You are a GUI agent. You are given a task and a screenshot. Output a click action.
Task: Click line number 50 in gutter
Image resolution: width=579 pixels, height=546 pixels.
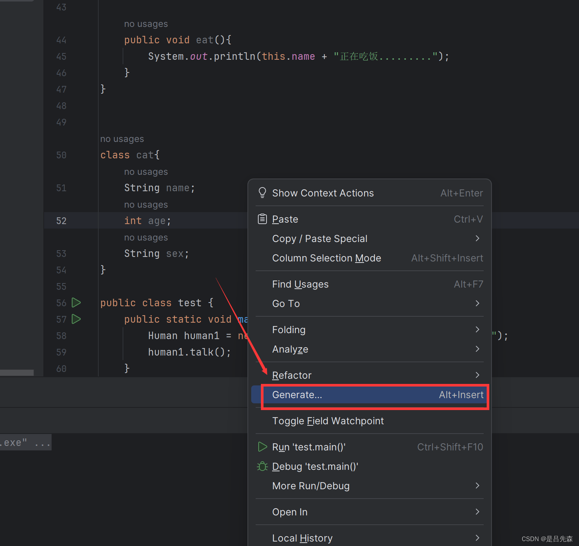(61, 155)
